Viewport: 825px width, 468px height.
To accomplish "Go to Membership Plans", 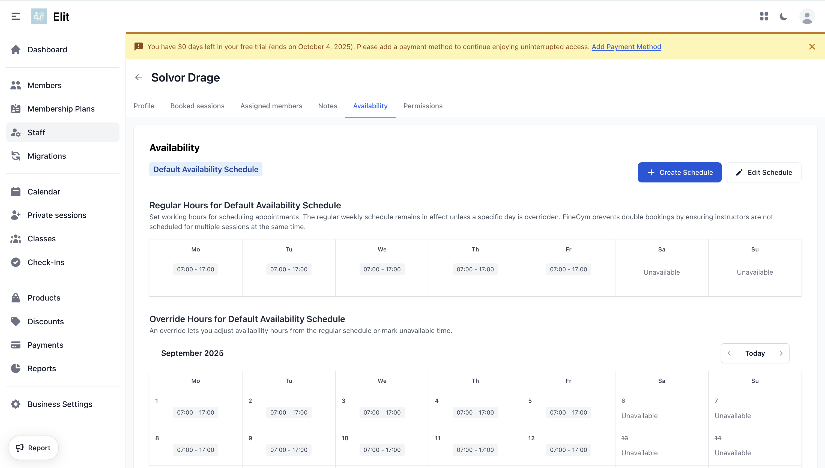I will tap(63, 109).
